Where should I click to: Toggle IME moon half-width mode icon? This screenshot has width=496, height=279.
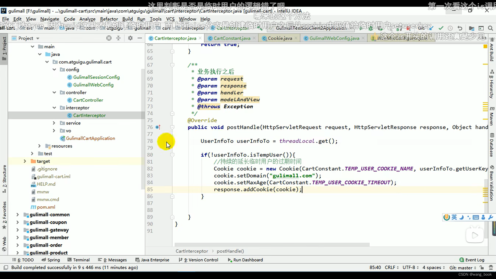[462, 217]
